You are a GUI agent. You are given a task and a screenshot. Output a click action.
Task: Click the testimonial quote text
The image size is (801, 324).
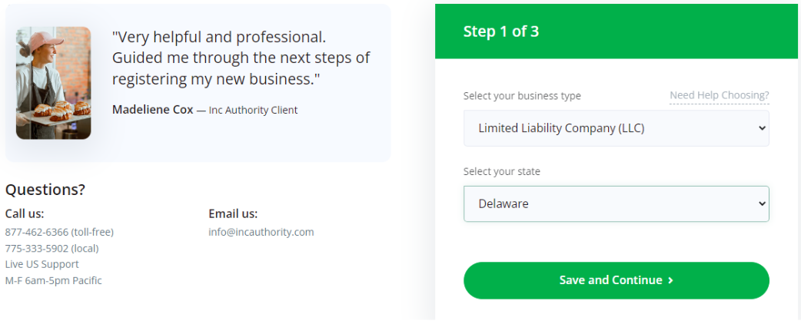tap(241, 58)
